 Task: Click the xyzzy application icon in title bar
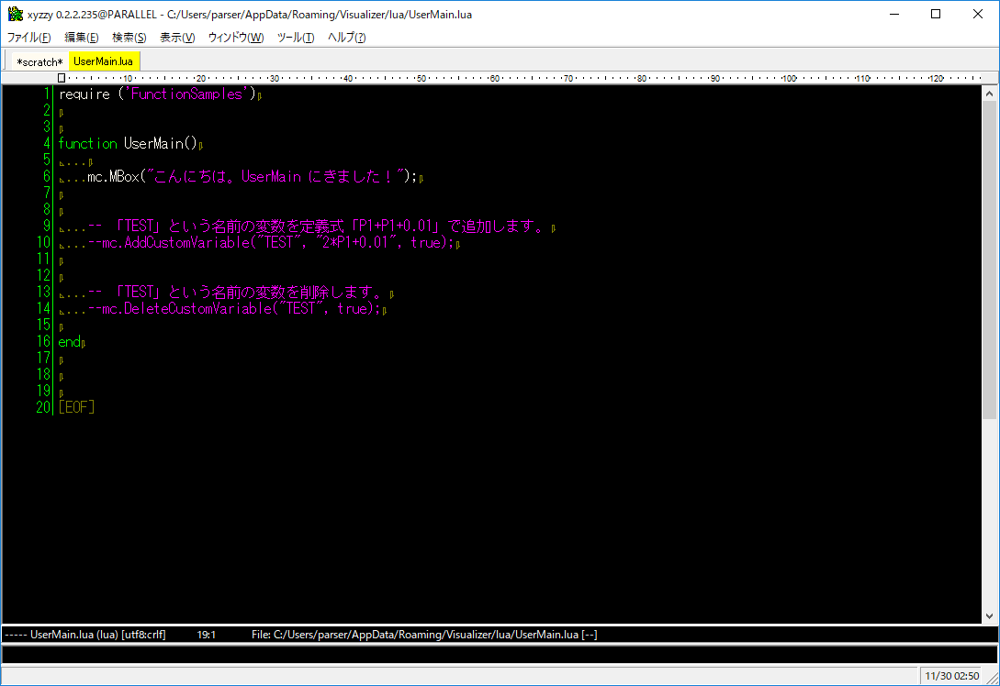click(15, 14)
